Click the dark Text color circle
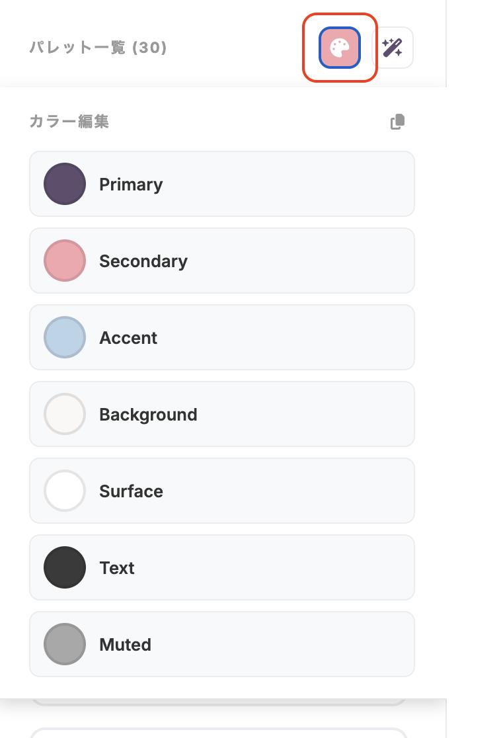This screenshot has width=501, height=738. click(65, 567)
